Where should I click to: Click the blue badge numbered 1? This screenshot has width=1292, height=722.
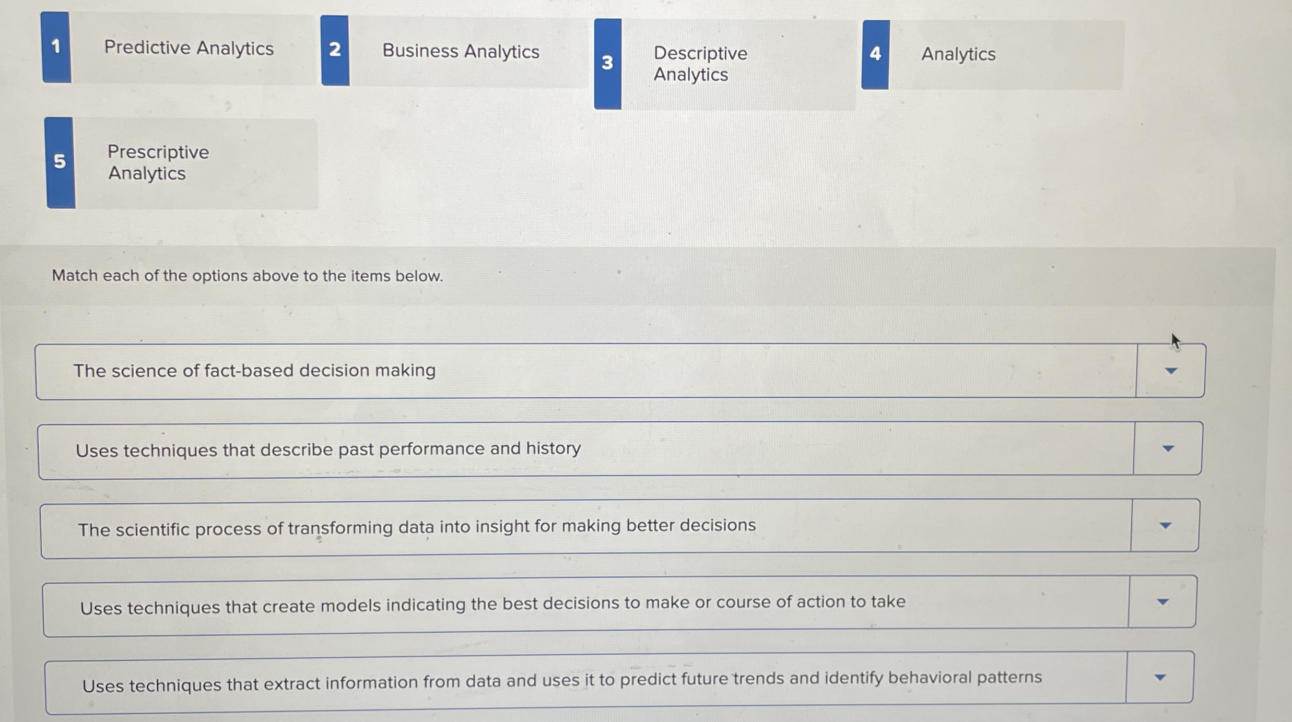[56, 46]
